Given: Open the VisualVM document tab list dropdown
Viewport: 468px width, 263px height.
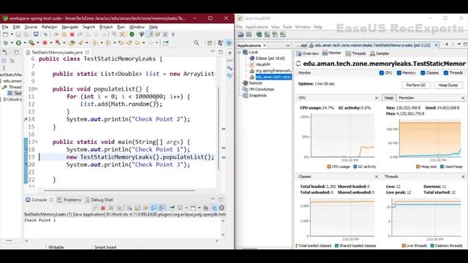Looking at the screenshot, I should 459,45.
